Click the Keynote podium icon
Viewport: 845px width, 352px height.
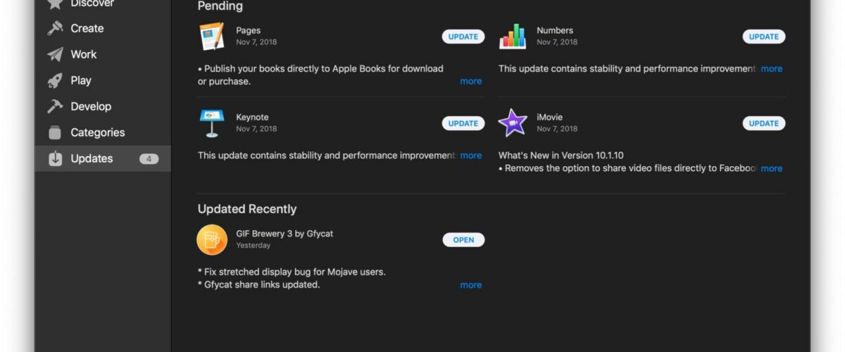(x=211, y=123)
